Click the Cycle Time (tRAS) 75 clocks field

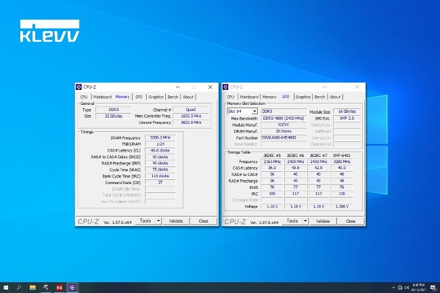click(x=160, y=169)
